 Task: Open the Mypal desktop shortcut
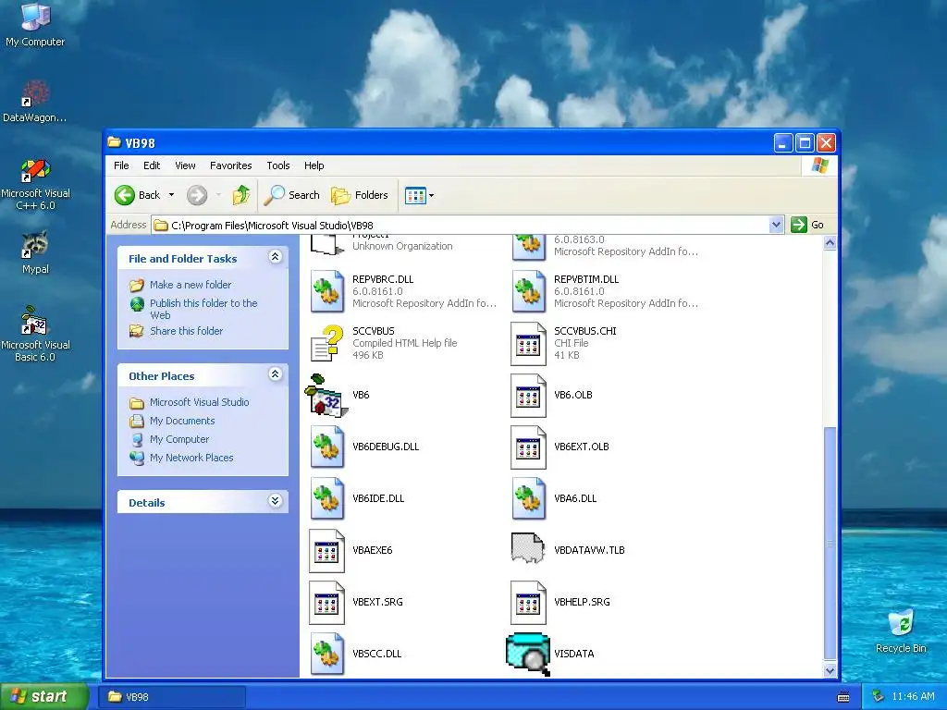35,253
